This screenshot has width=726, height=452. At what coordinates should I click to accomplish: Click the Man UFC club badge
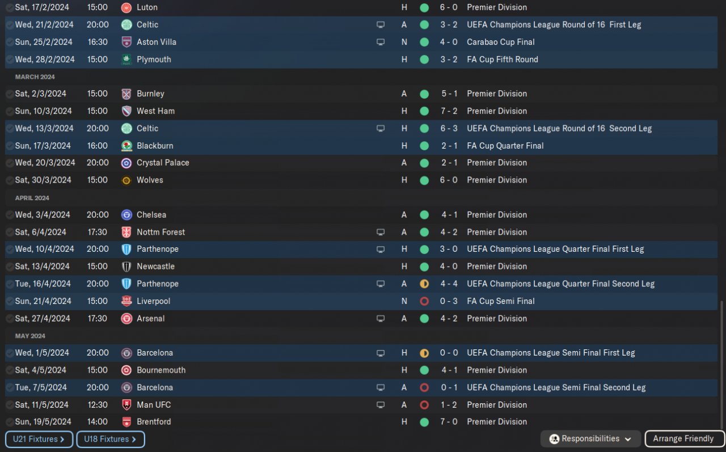(126, 405)
